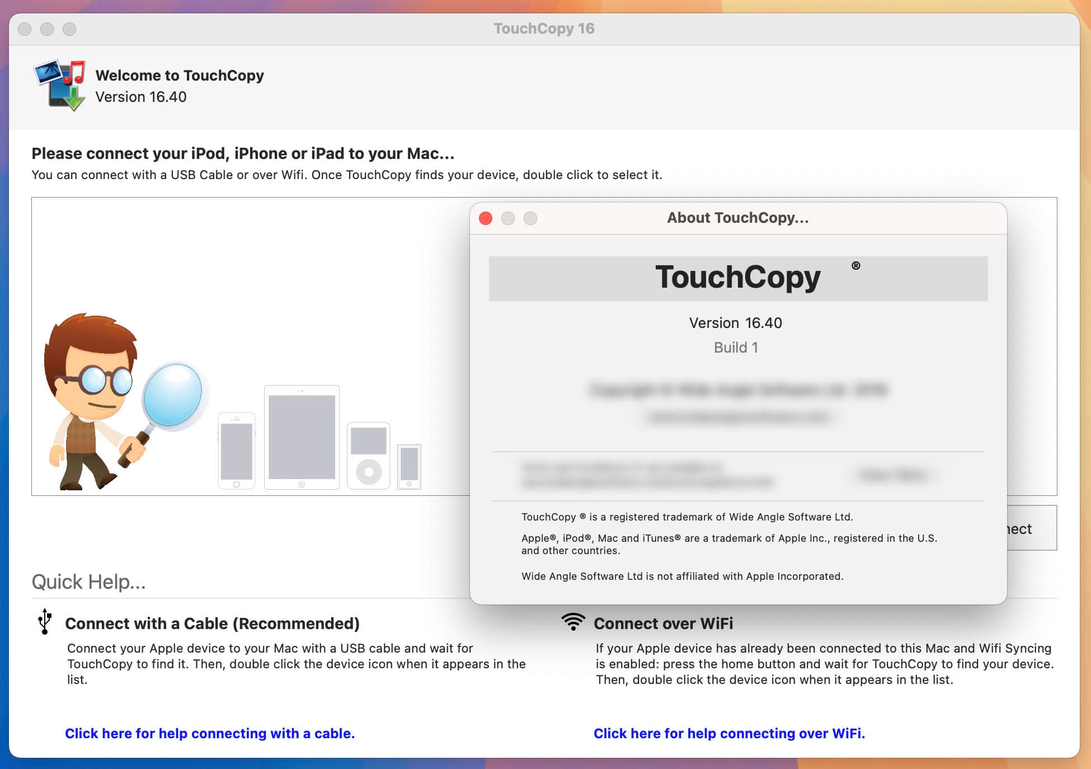Click the Build 1 label
This screenshot has width=1091, height=769.
coord(736,348)
